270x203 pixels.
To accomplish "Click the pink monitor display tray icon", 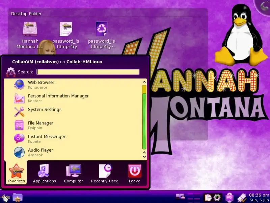I will point(229,198).
